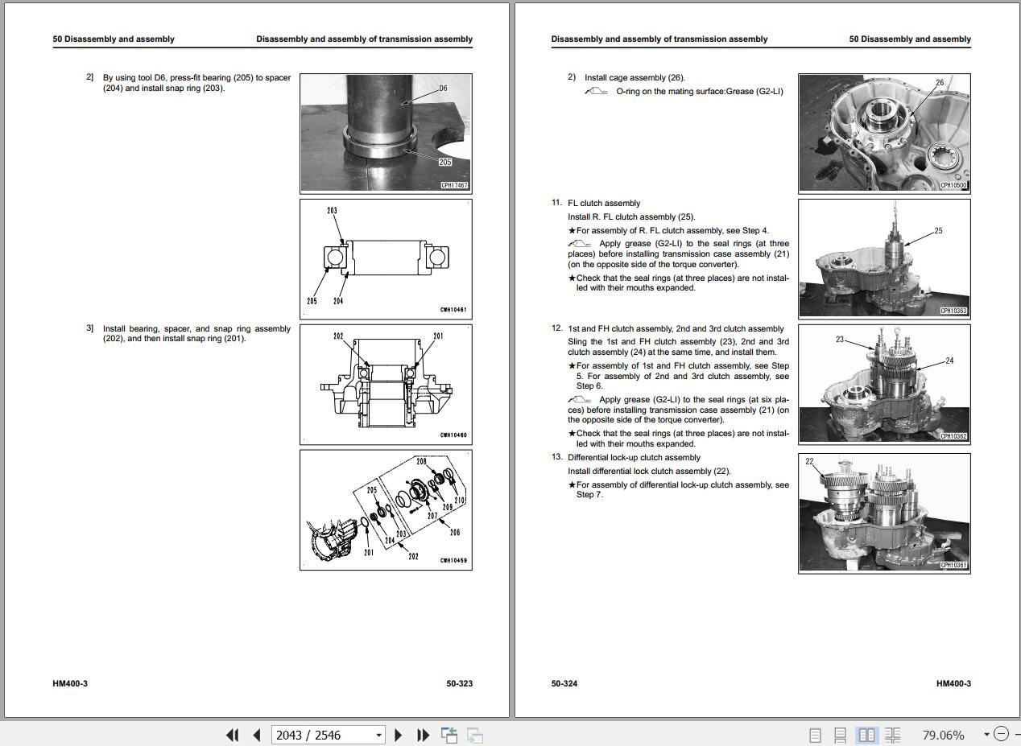Click the zoom out minus button
Viewport: 1021px width, 746px height.
click(1001, 734)
